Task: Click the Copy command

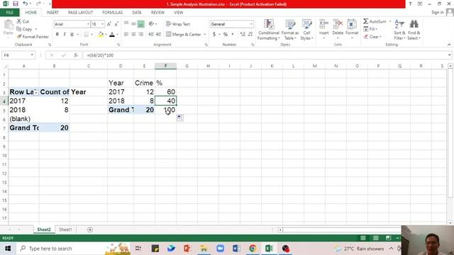Action: point(24,29)
